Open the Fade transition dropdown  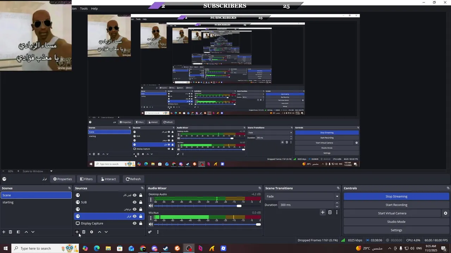click(x=303, y=196)
